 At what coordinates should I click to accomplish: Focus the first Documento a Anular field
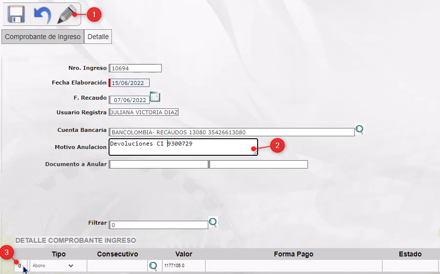[159, 165]
